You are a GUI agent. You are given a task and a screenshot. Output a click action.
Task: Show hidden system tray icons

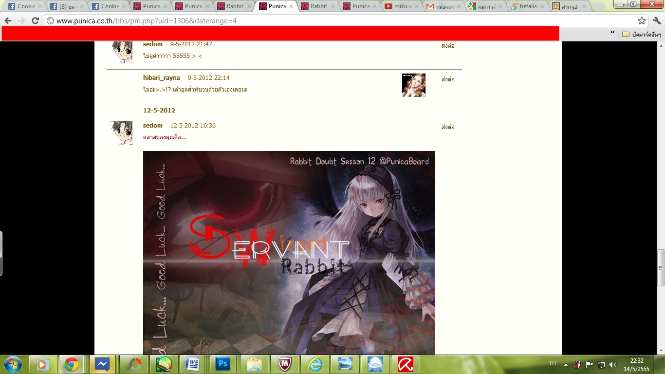coord(566,364)
